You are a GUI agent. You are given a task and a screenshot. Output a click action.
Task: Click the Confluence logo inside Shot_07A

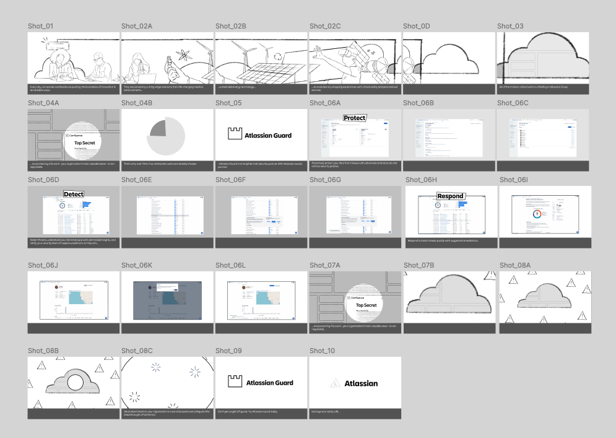(x=349, y=297)
